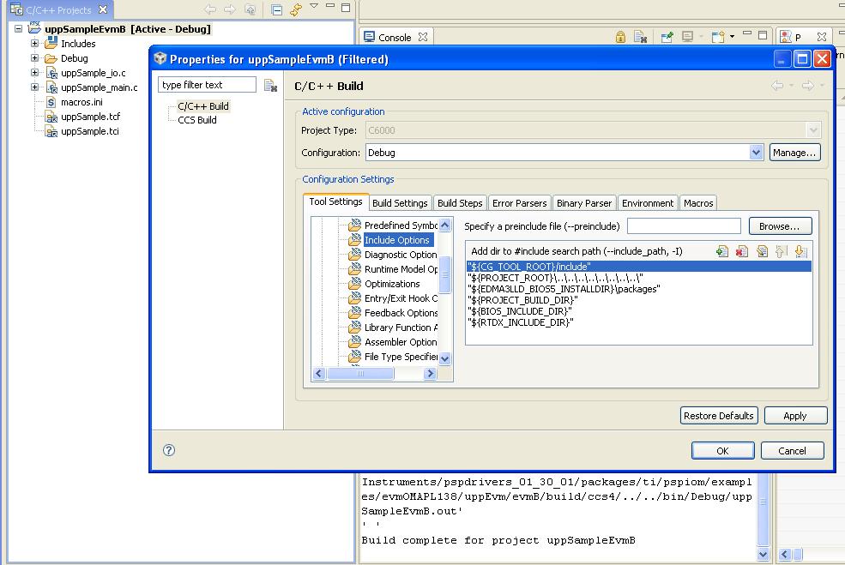Viewport: 845px width, 565px height.
Task: Expand the uppSample_main.c node
Action: coord(34,87)
